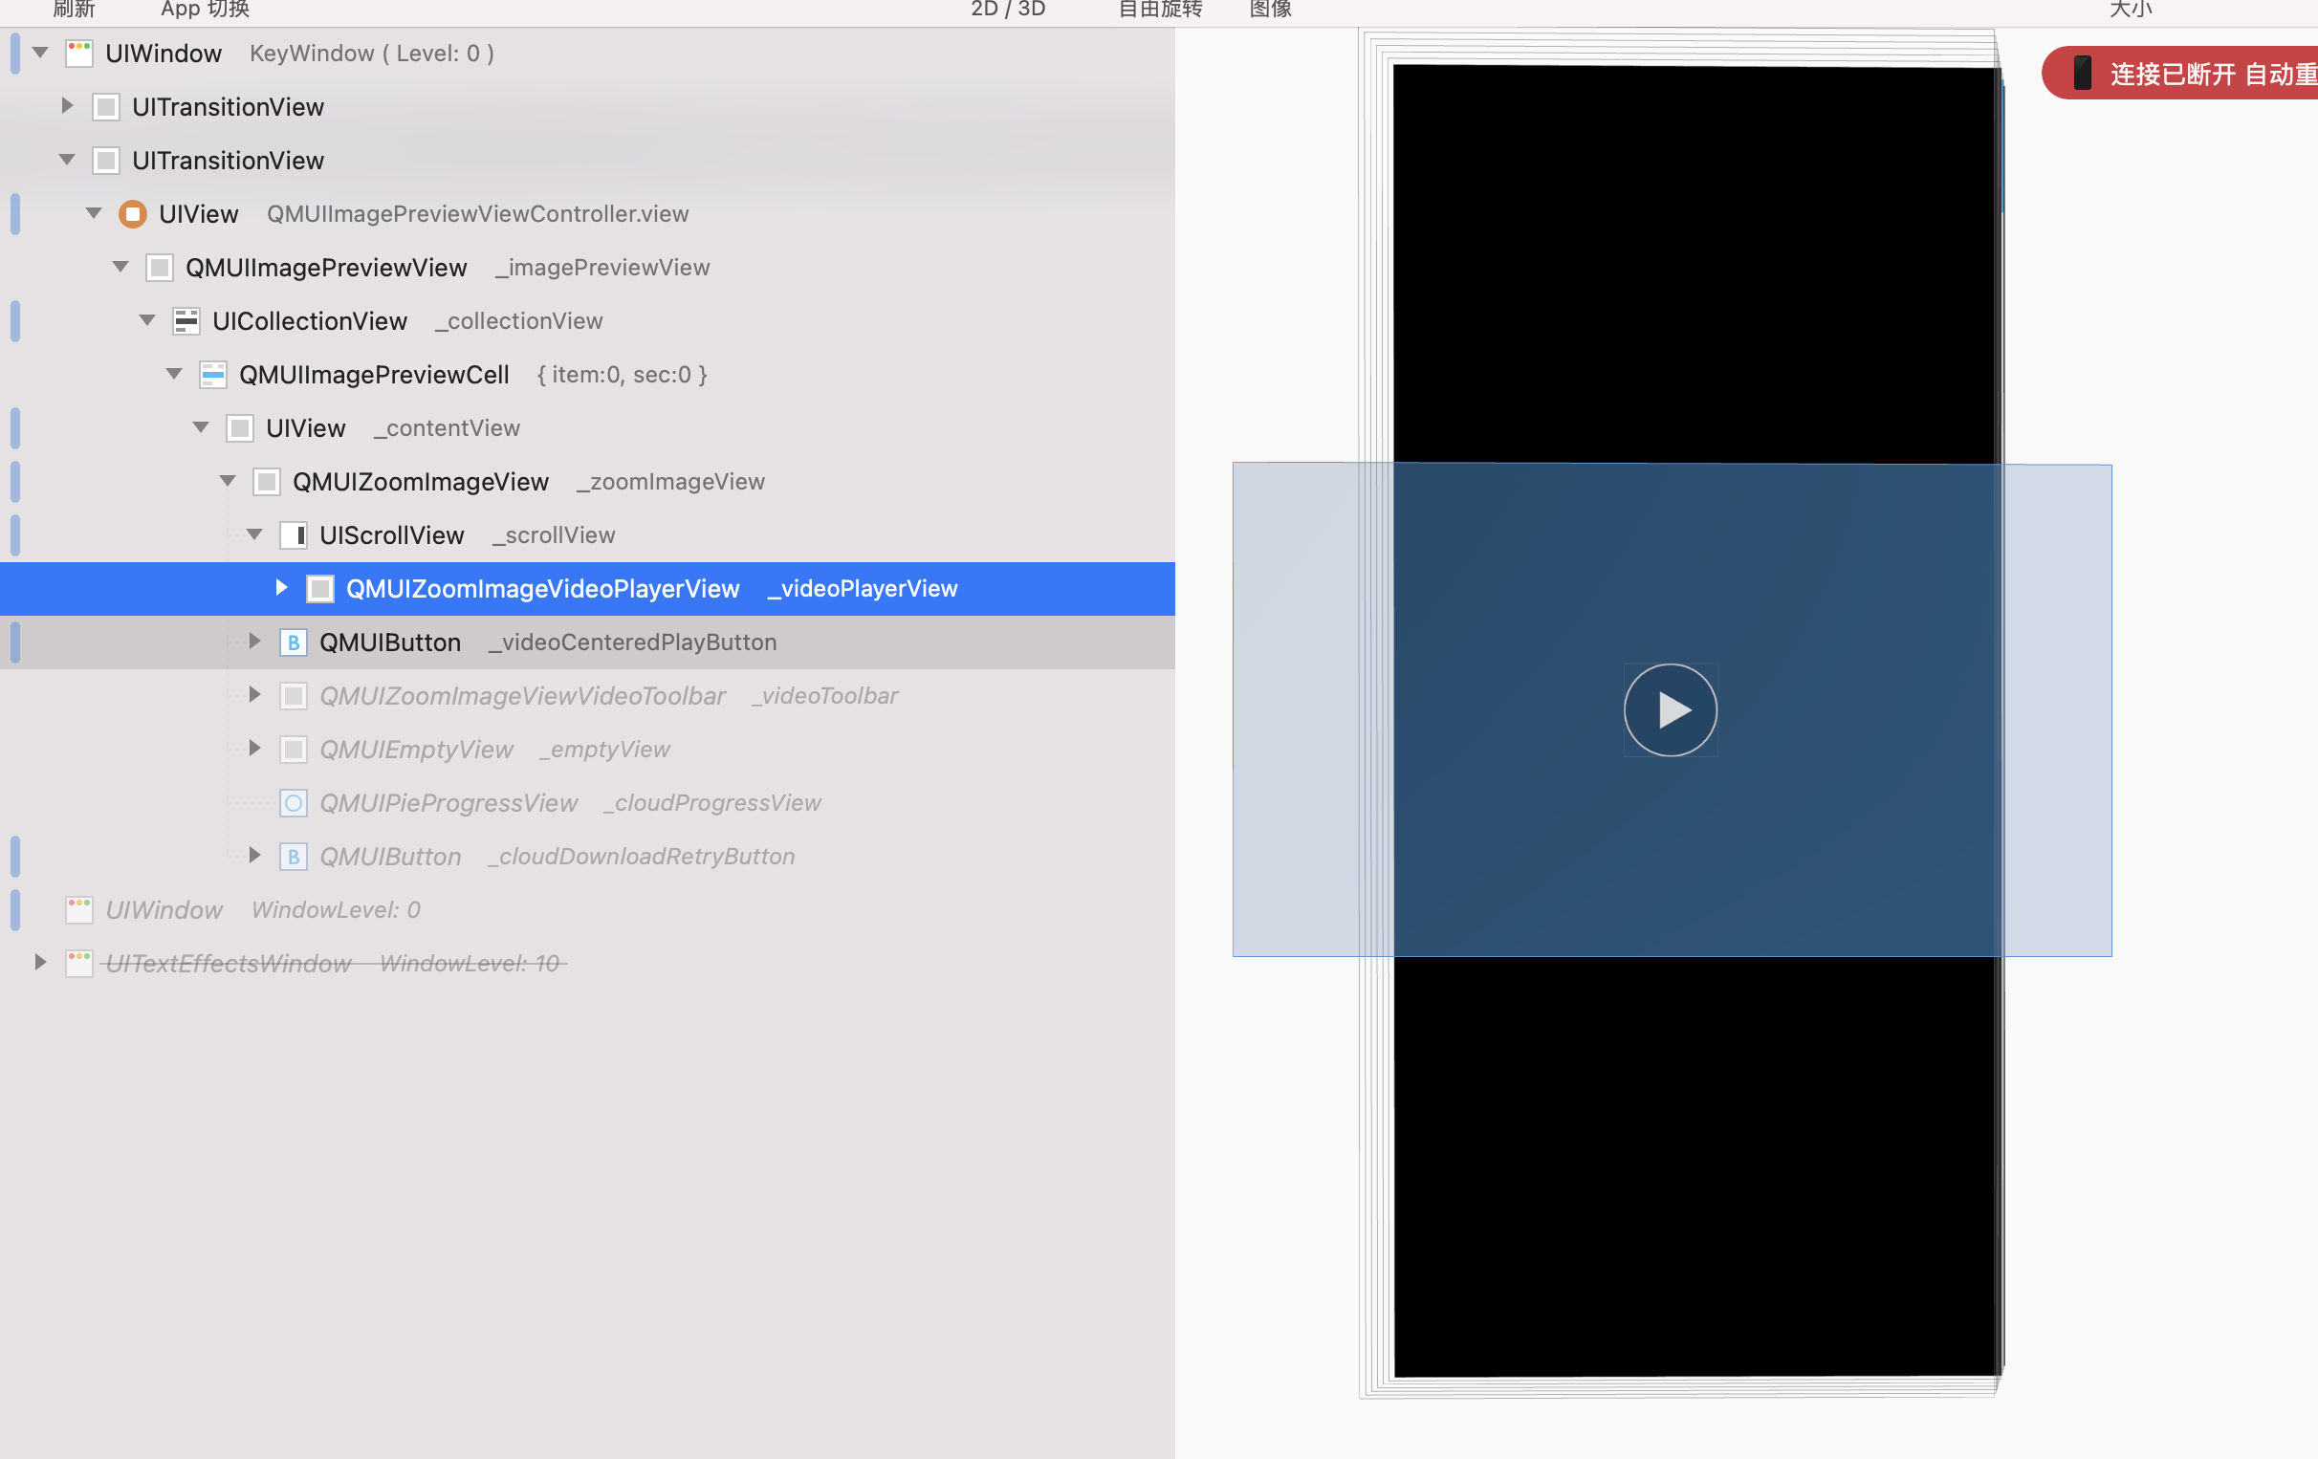Toggle 2D/3D display mode

(x=1007, y=10)
